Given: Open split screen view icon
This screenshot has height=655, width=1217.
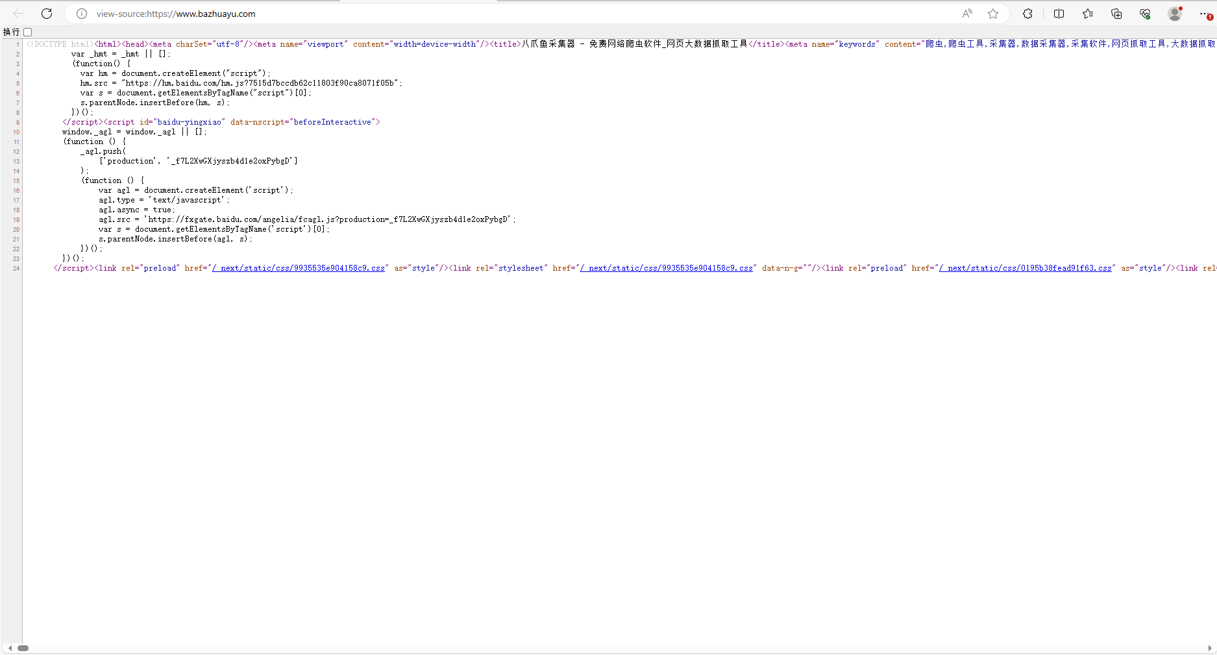Looking at the screenshot, I should click(x=1059, y=14).
